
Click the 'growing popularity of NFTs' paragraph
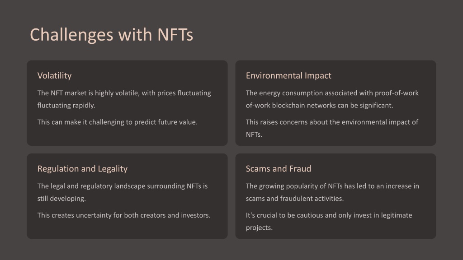point(332,192)
